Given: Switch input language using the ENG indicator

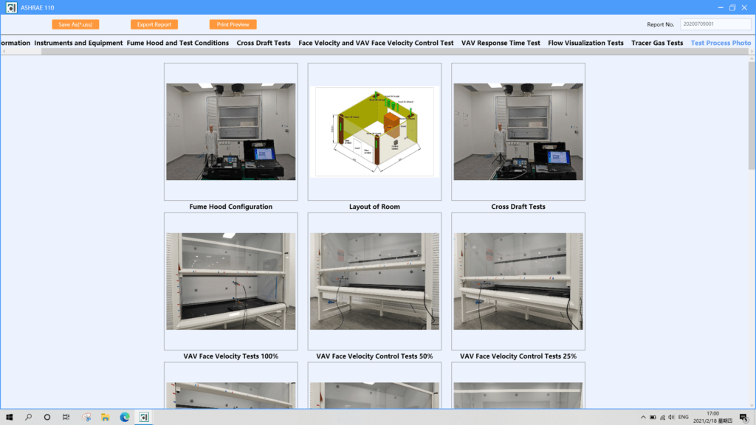Looking at the screenshot, I should tap(682, 417).
